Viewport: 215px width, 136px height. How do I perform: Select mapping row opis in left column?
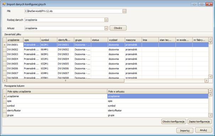(x=57, y=101)
